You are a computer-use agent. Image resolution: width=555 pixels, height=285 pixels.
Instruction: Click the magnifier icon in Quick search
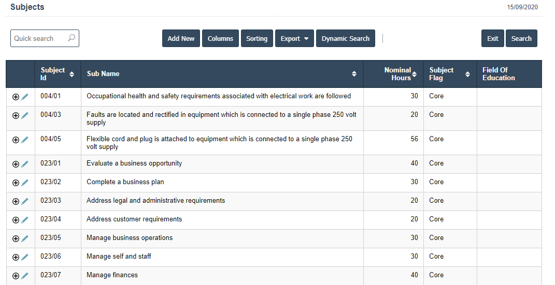[x=72, y=38]
